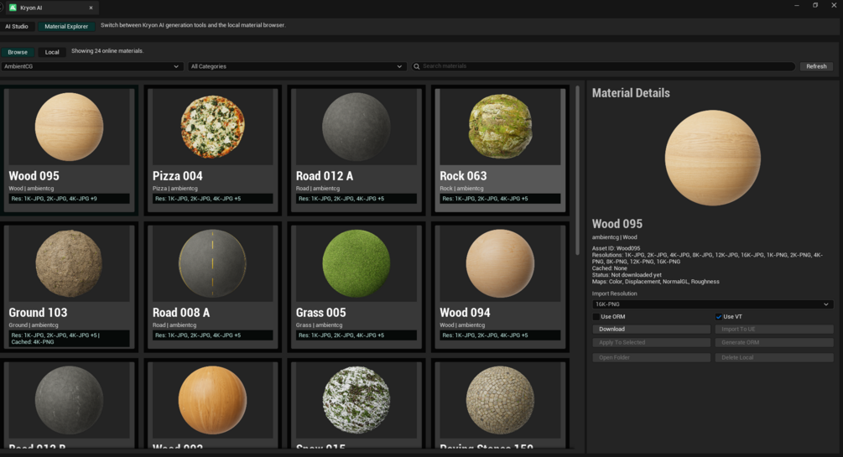
Task: Click the Kryon AI tab logo icon
Action: 13,8
